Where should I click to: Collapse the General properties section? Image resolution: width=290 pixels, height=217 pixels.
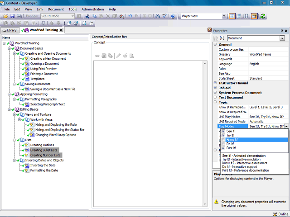point(215,44)
